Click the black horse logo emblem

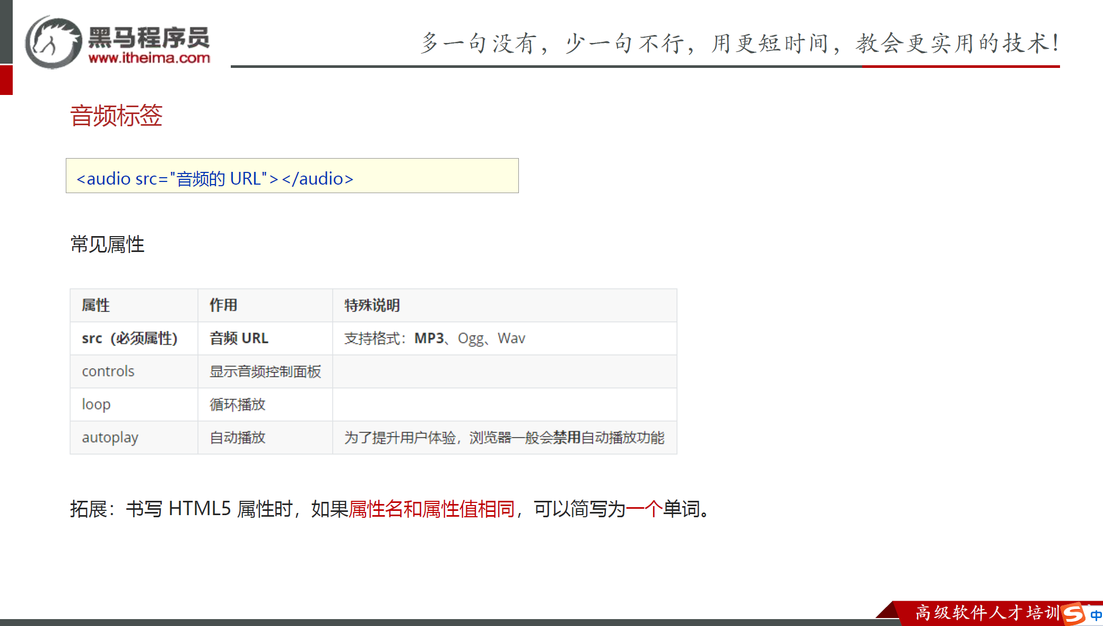tap(53, 42)
